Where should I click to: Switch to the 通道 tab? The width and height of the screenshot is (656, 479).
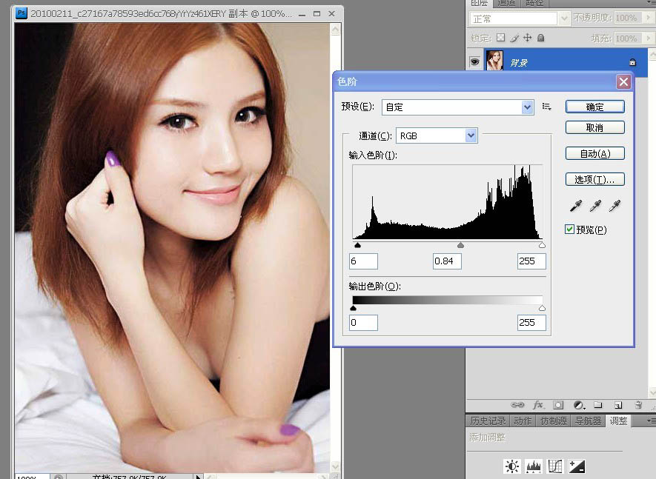(506, 3)
